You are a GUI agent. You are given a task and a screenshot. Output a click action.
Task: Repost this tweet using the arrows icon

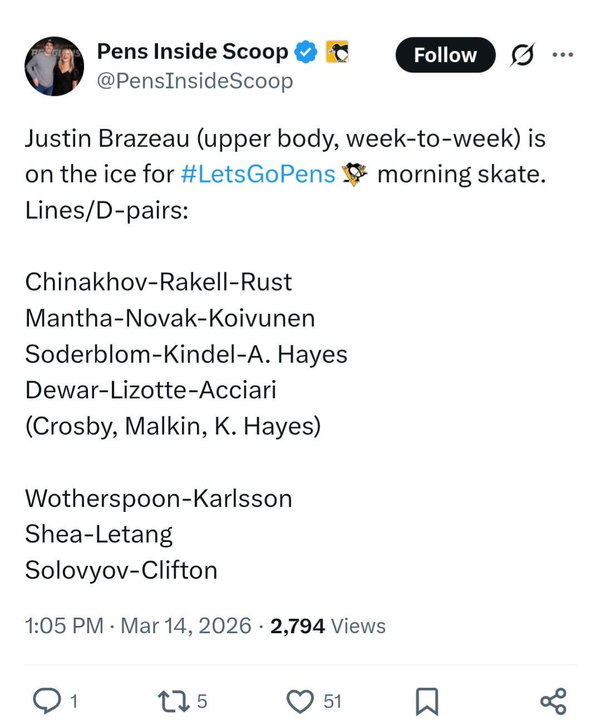173,701
